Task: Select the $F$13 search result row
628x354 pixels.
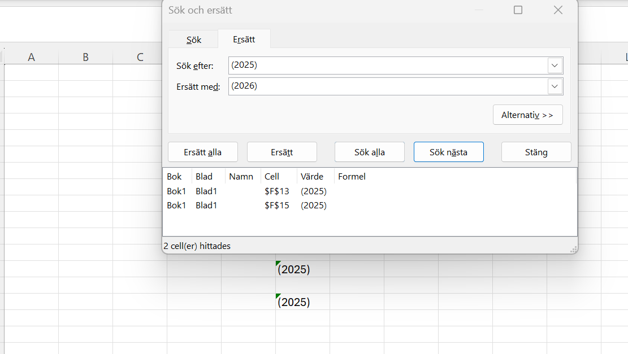Action: (x=276, y=191)
